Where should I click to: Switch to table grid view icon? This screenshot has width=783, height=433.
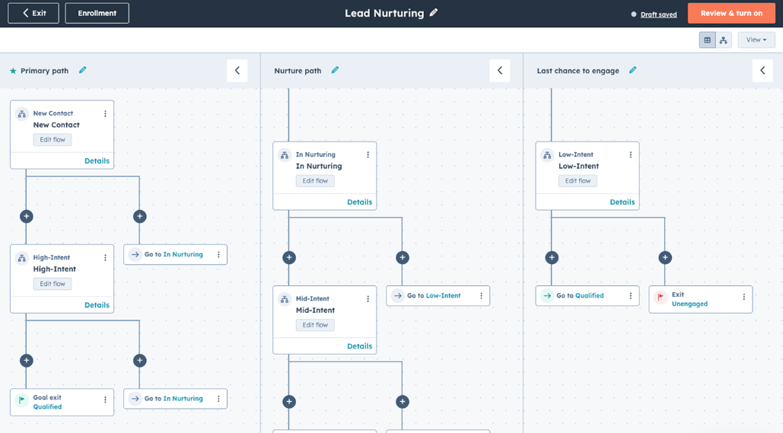[x=707, y=40]
